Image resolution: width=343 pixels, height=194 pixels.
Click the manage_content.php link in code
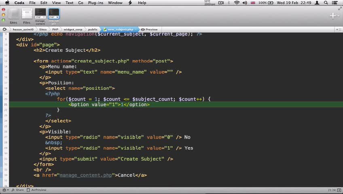[86, 175]
